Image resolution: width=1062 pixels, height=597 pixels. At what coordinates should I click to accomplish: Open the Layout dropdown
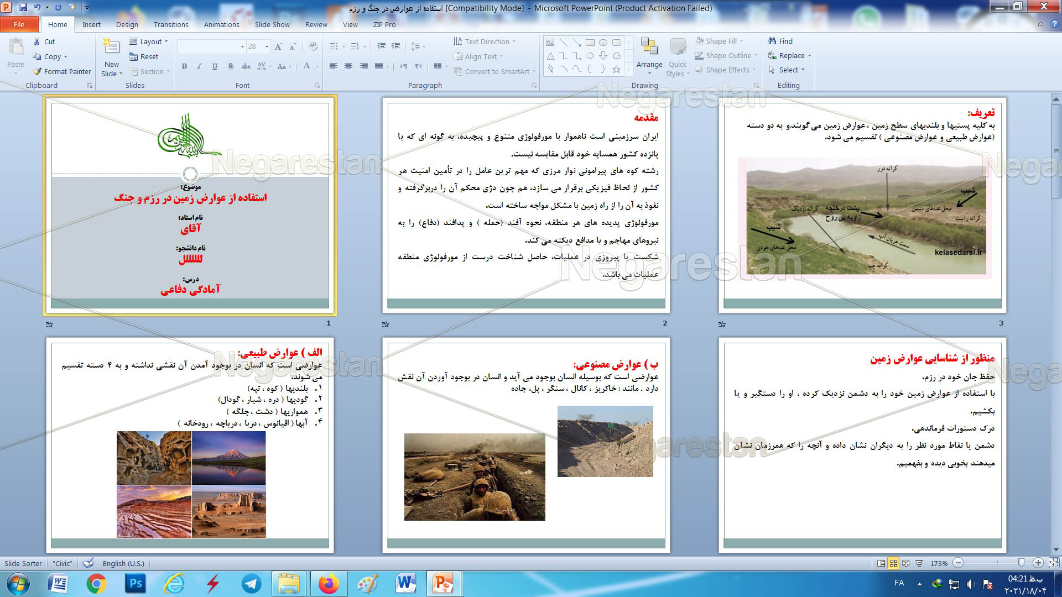(x=148, y=41)
